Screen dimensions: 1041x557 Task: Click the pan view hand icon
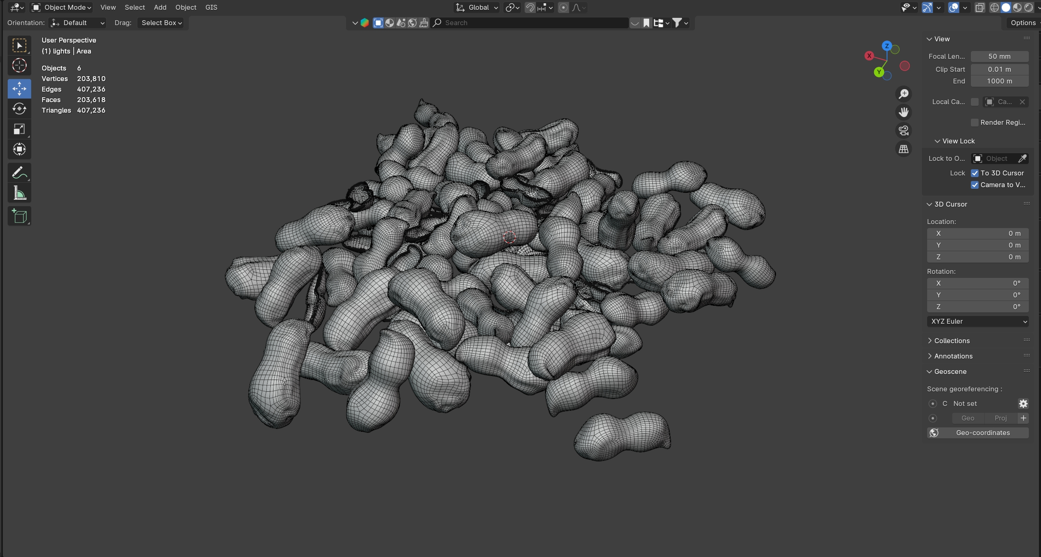[903, 112]
